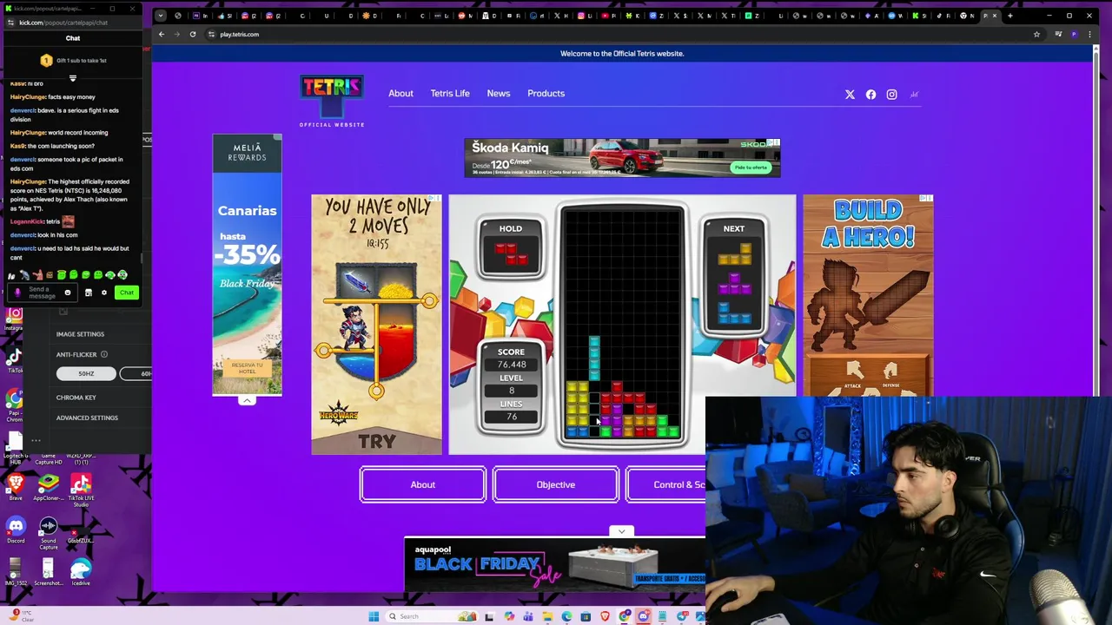Open the Products menu item
The width and height of the screenshot is (1112, 625).
(546, 93)
